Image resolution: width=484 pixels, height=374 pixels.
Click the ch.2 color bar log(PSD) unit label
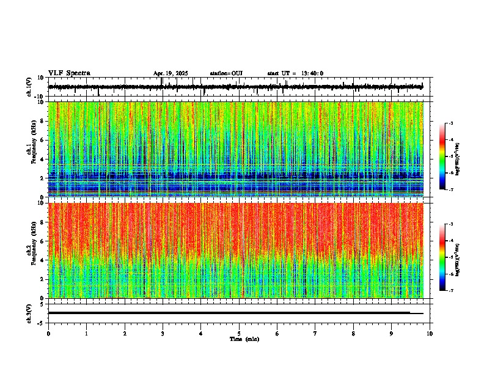(458, 260)
